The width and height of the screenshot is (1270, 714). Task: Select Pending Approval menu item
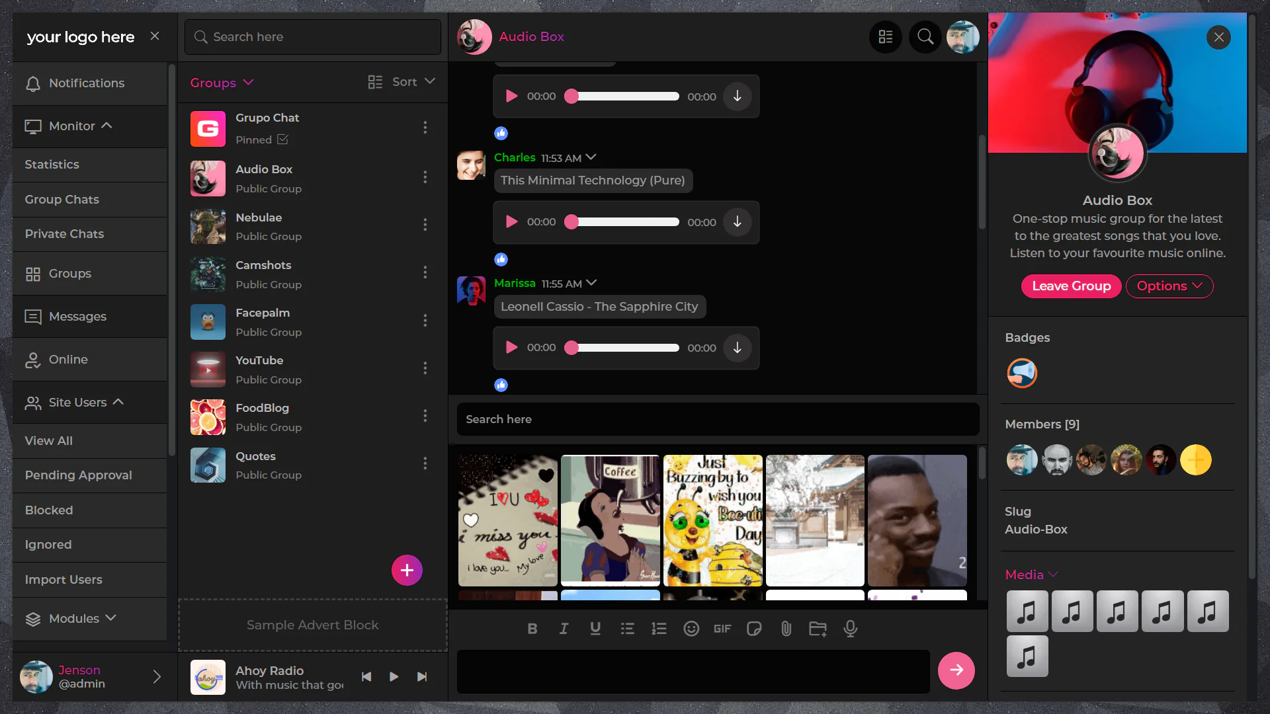pos(78,475)
